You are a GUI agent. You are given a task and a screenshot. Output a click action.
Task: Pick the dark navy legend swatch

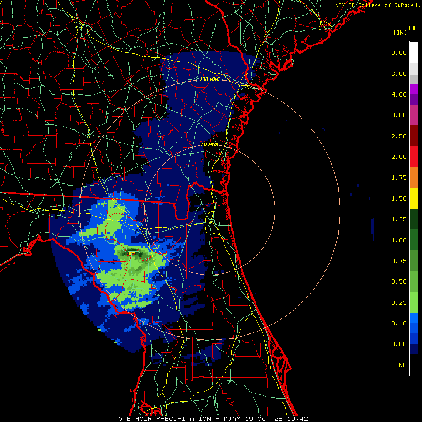[x=414, y=349]
